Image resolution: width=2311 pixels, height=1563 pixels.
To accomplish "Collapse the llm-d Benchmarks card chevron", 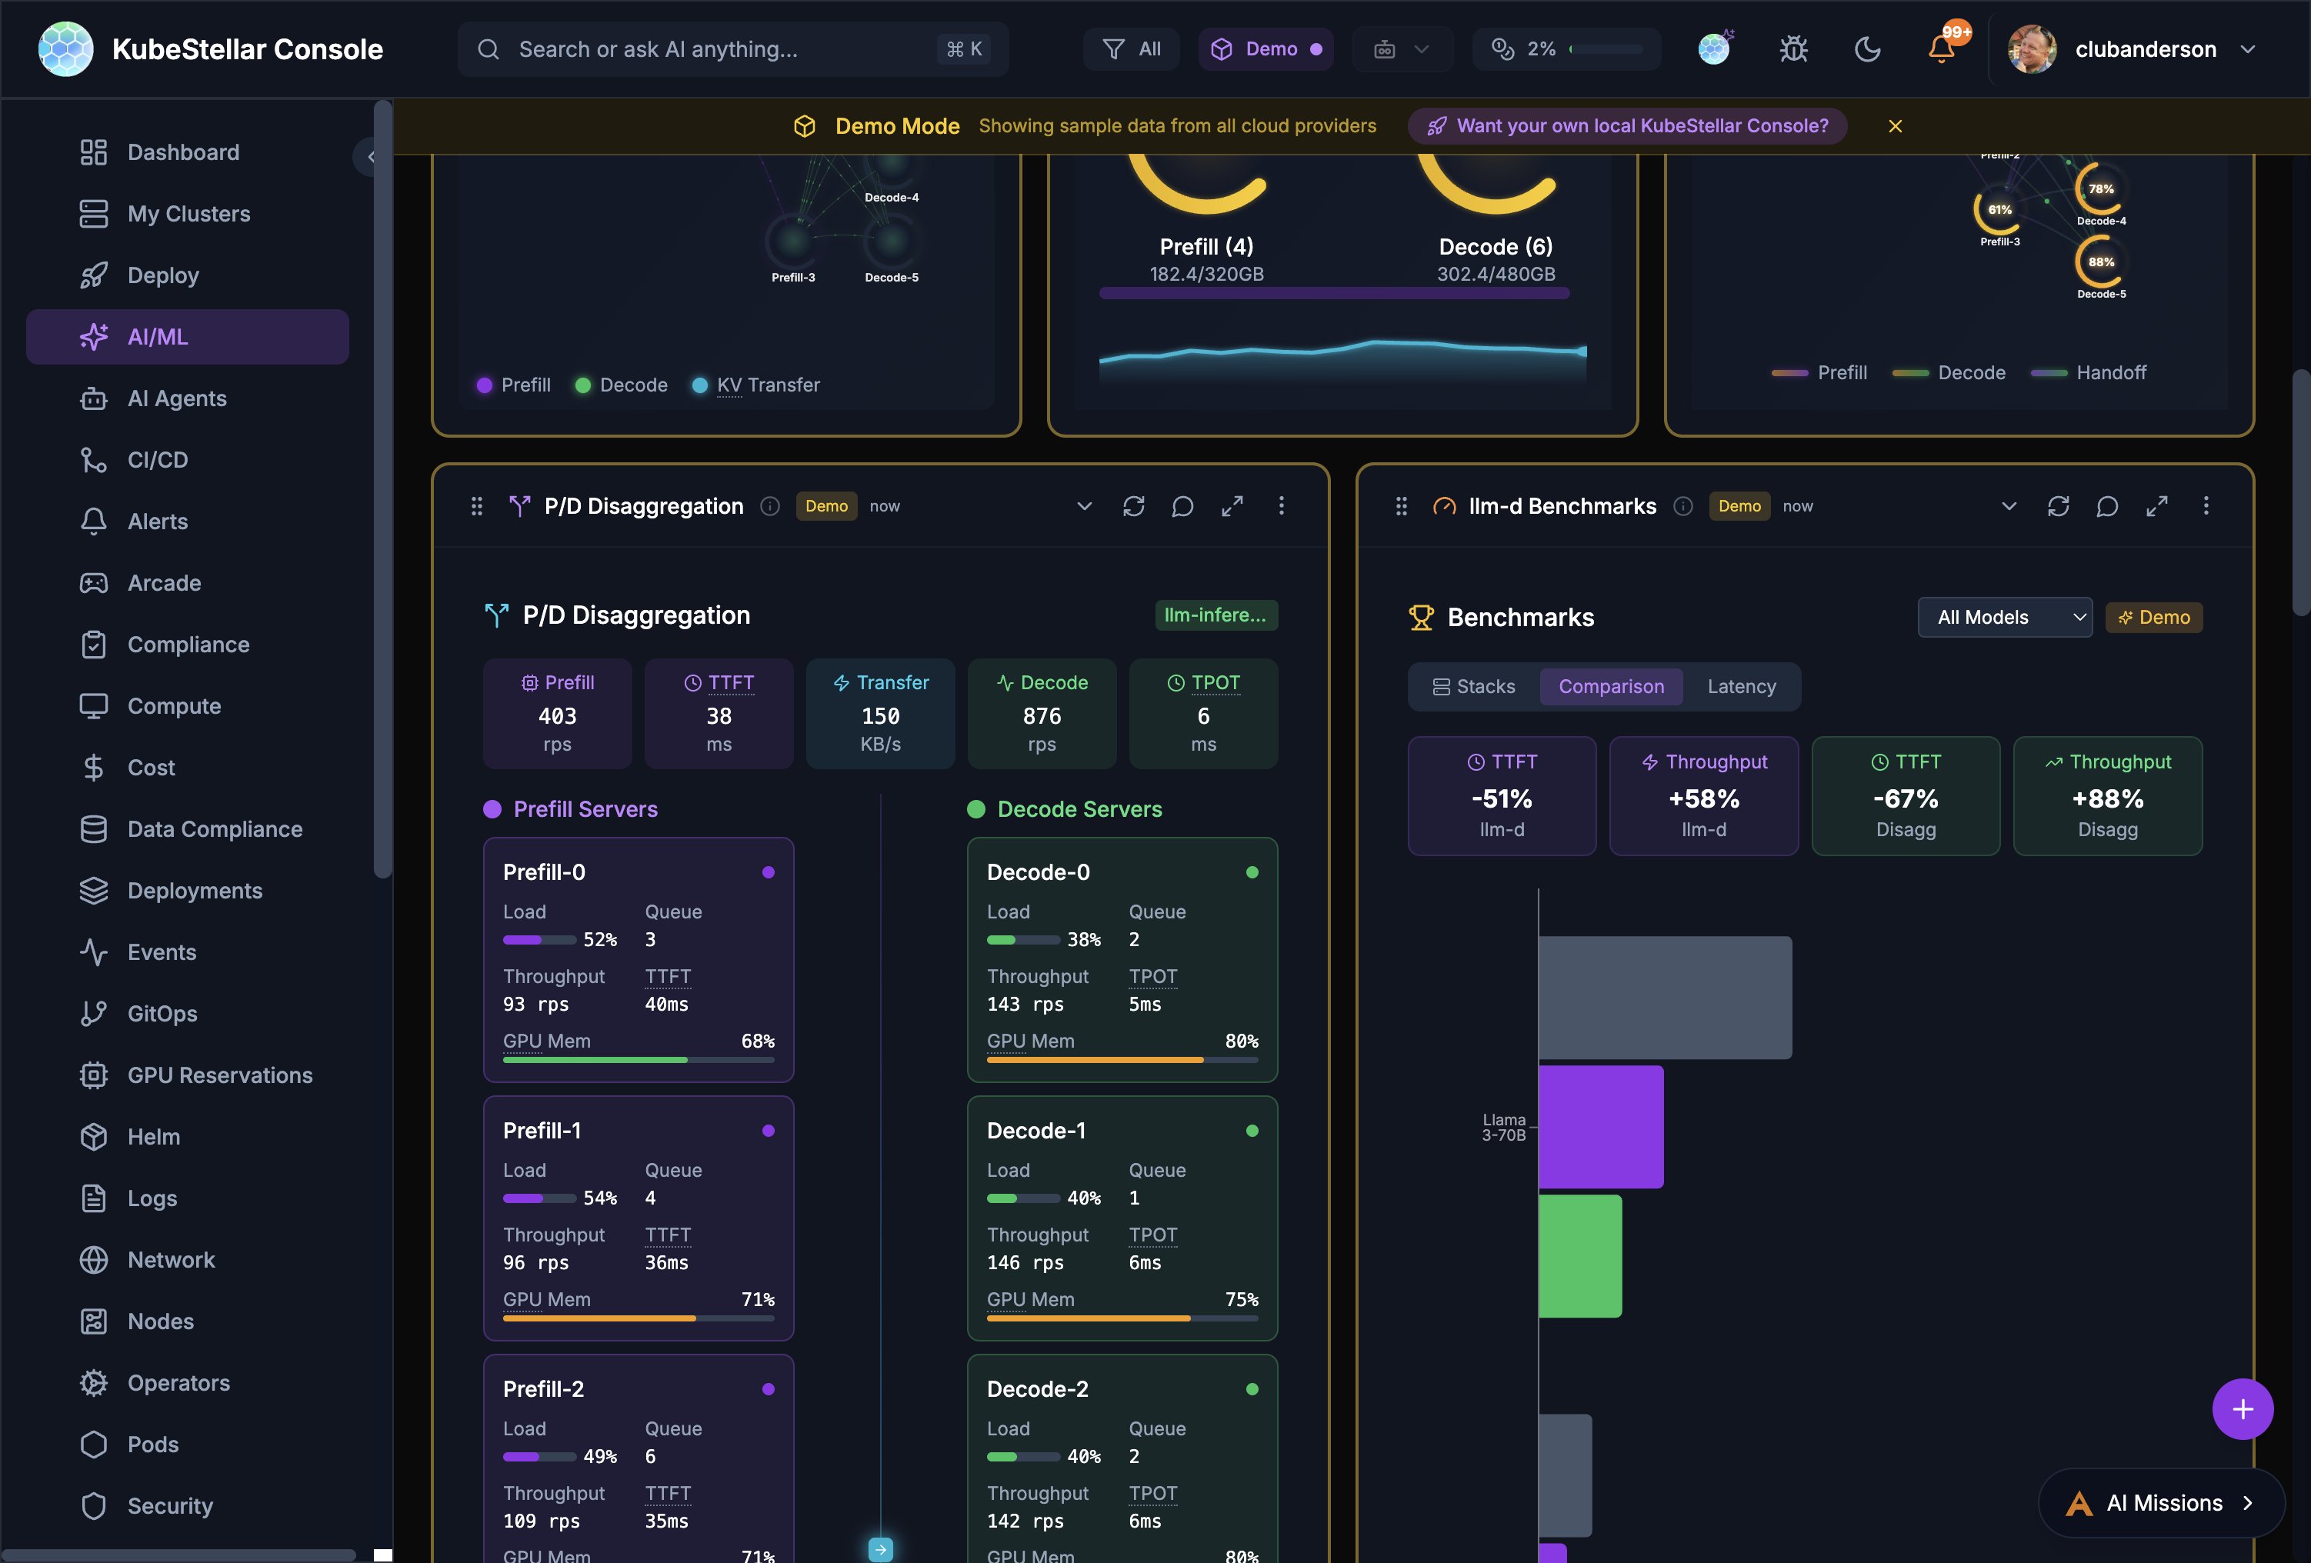I will click(x=2009, y=506).
